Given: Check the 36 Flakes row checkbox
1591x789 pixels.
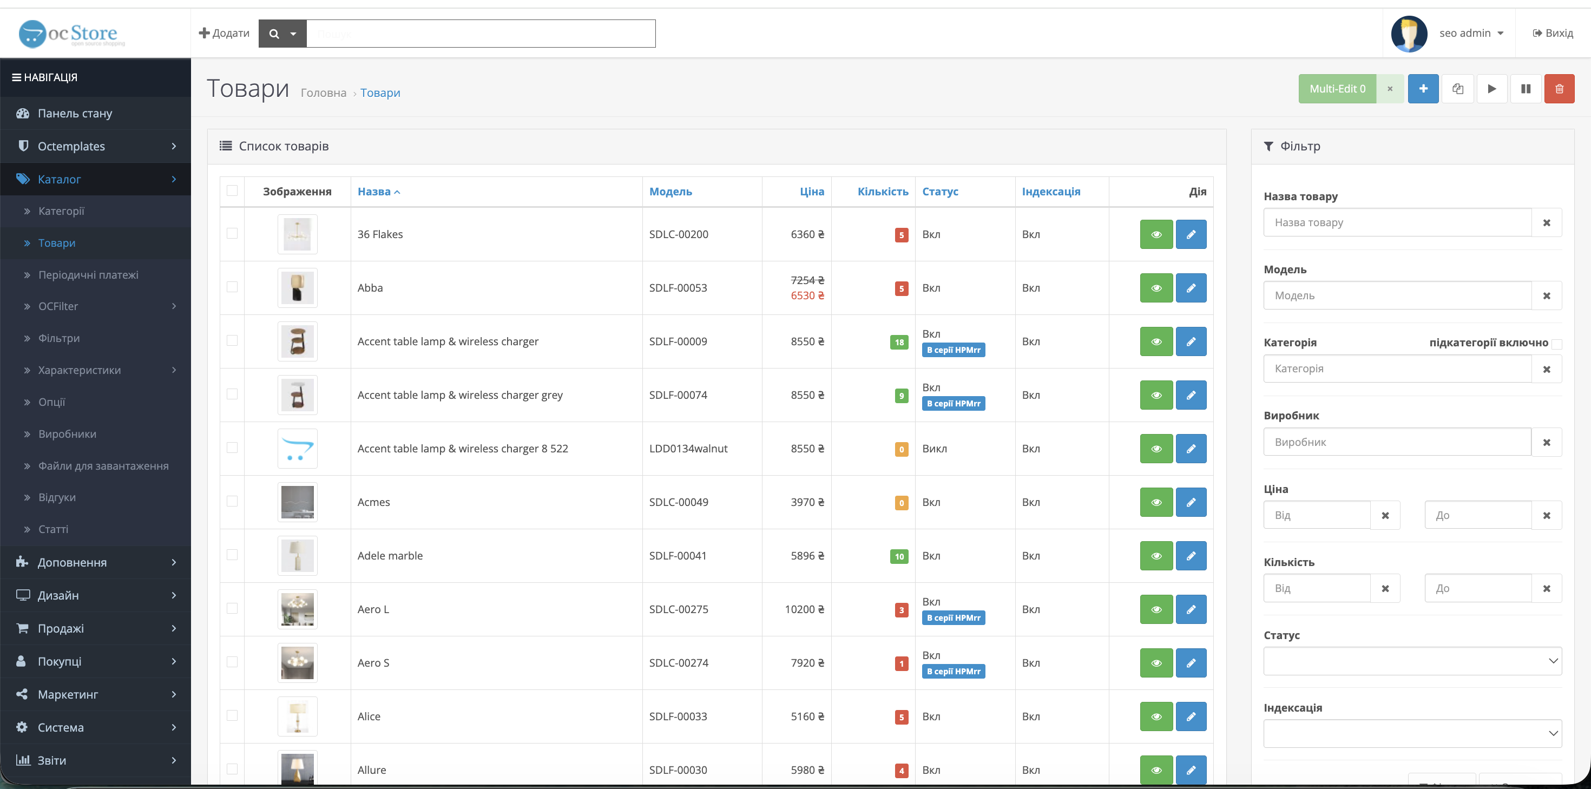Looking at the screenshot, I should point(232,233).
